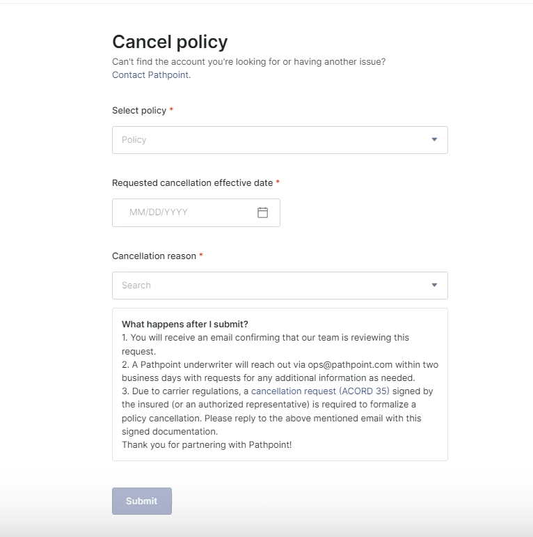Click the Cancellation reason dropdown arrow
Image resolution: width=533 pixels, height=537 pixels.
click(434, 285)
